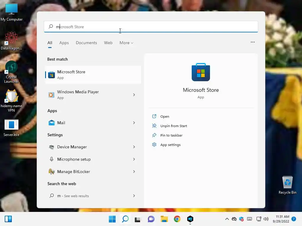The image size is (302, 226).
Task: Open Microsoft Store best match result
Action: pyautogui.click(x=93, y=75)
